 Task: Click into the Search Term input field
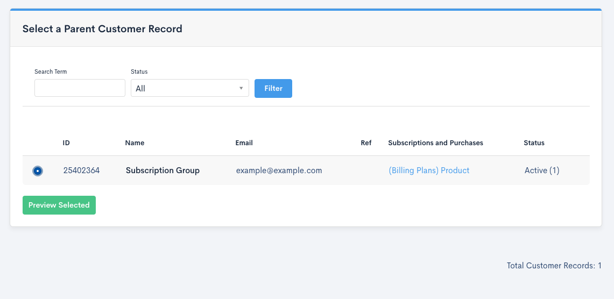(x=80, y=88)
